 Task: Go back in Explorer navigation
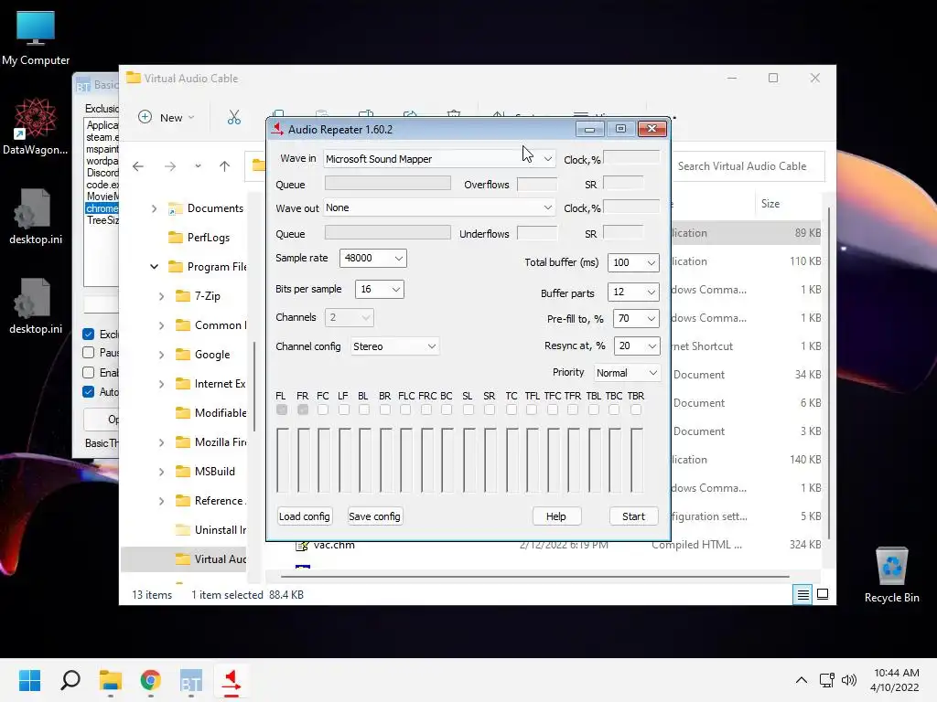click(138, 166)
